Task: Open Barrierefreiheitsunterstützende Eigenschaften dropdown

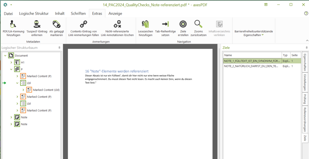Action: [254, 33]
